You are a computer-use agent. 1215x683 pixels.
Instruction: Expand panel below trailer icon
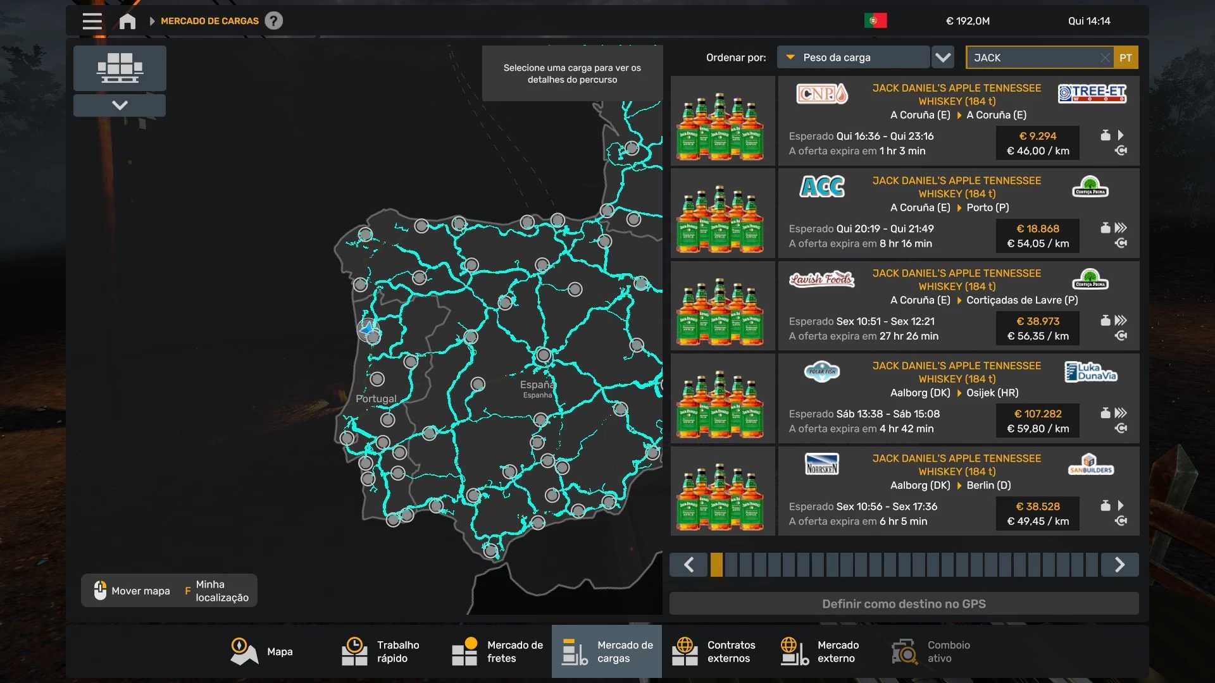[x=120, y=105]
